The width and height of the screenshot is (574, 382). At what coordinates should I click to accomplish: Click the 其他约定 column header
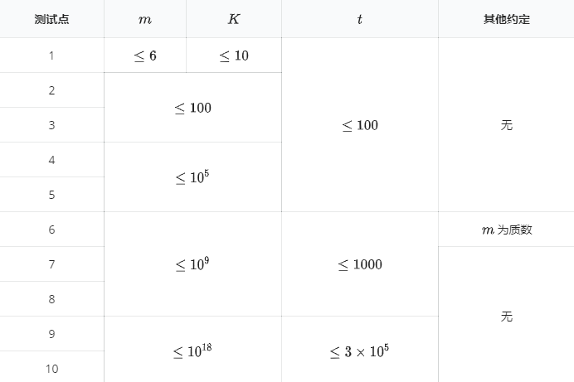506,19
